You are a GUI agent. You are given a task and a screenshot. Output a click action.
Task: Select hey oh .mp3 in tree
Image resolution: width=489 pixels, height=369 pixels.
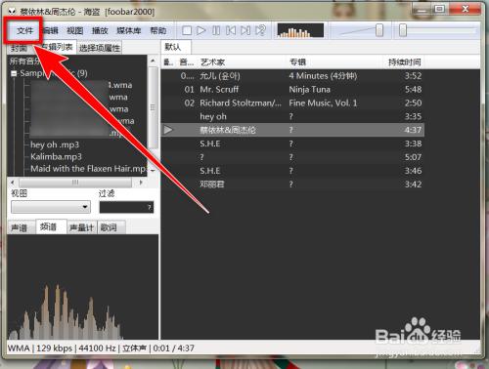click(x=55, y=144)
